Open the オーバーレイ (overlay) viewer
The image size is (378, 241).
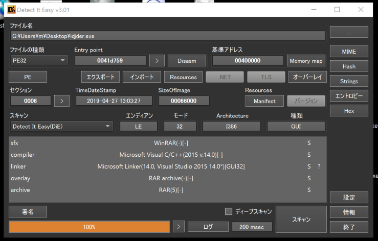click(307, 77)
